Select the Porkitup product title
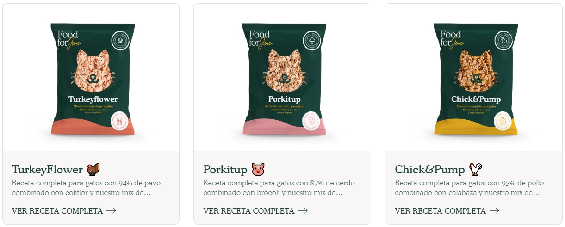 point(225,170)
